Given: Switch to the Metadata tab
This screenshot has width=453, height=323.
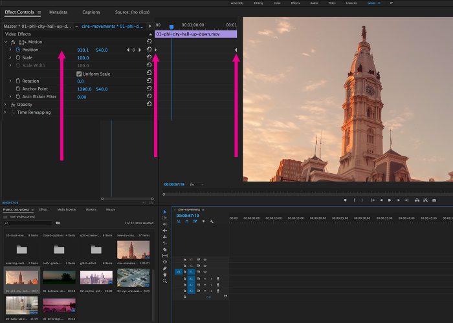Looking at the screenshot, I should tap(58, 12).
